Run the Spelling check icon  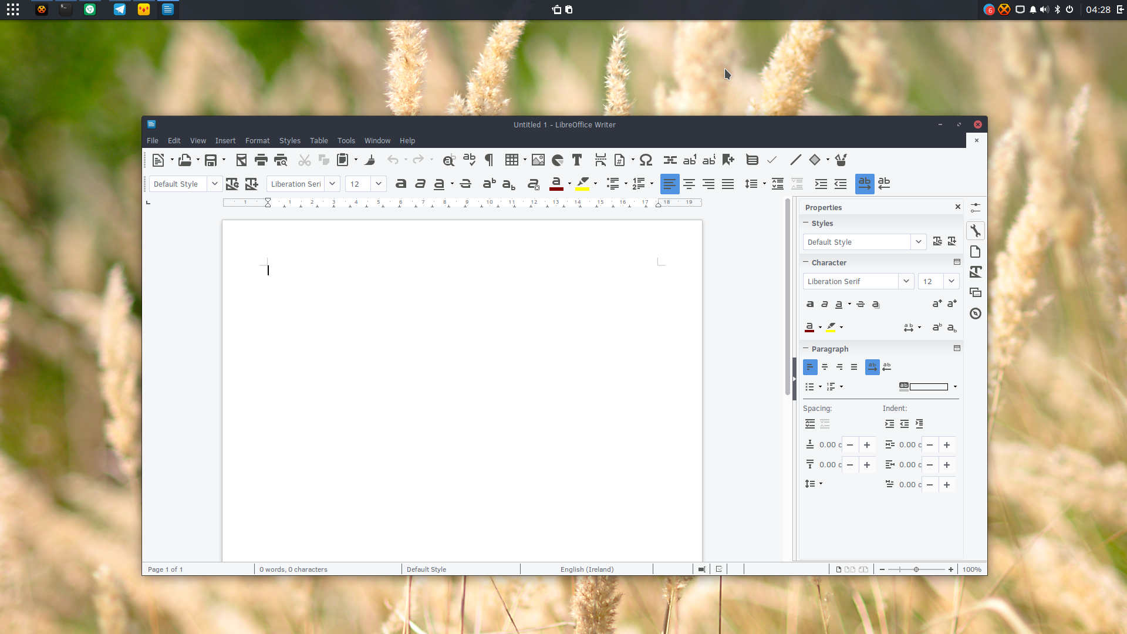(469, 160)
